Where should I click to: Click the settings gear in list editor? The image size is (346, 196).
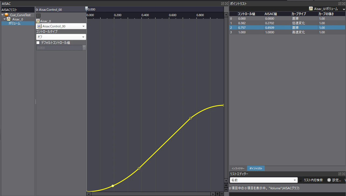coord(329,180)
